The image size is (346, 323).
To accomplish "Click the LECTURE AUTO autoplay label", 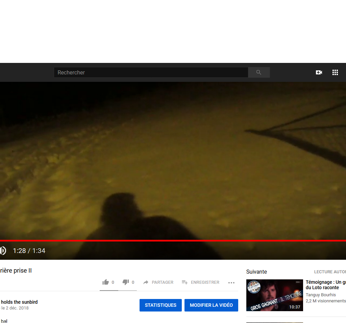I will pos(330,272).
